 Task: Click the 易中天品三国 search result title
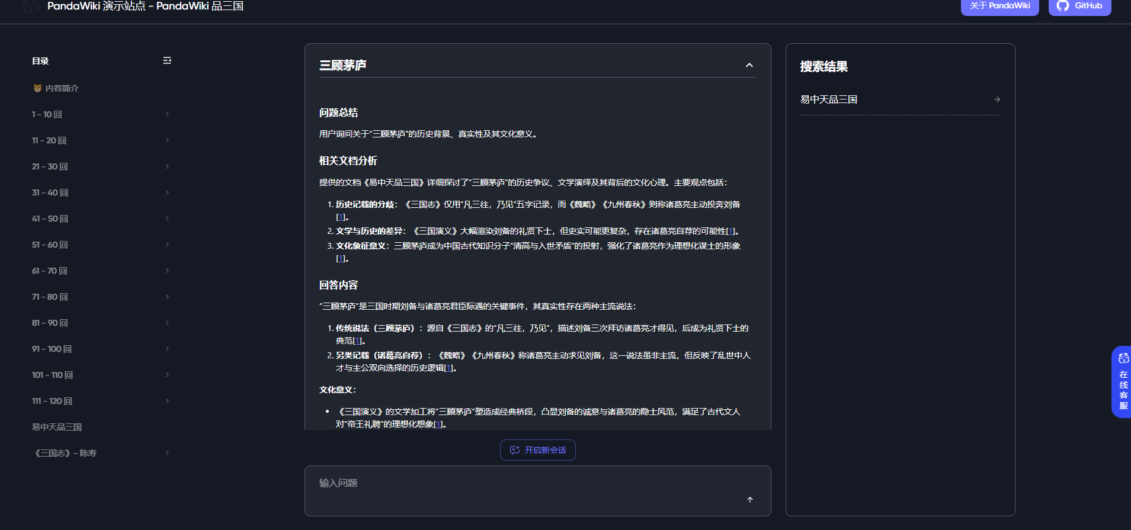829,99
